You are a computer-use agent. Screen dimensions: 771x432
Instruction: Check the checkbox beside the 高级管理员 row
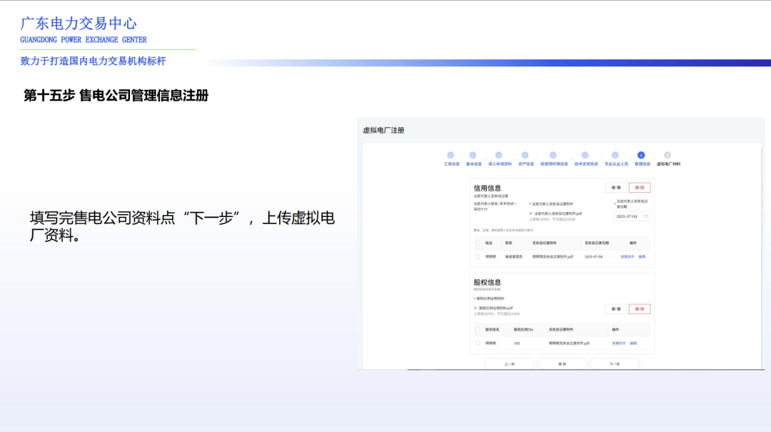click(478, 255)
